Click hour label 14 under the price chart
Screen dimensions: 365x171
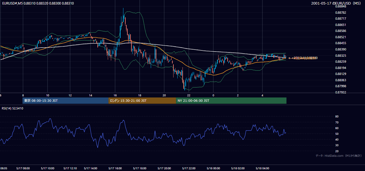(91, 95)
